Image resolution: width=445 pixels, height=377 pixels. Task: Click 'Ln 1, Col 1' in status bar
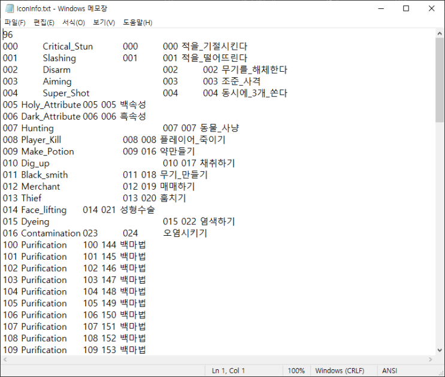click(228, 371)
